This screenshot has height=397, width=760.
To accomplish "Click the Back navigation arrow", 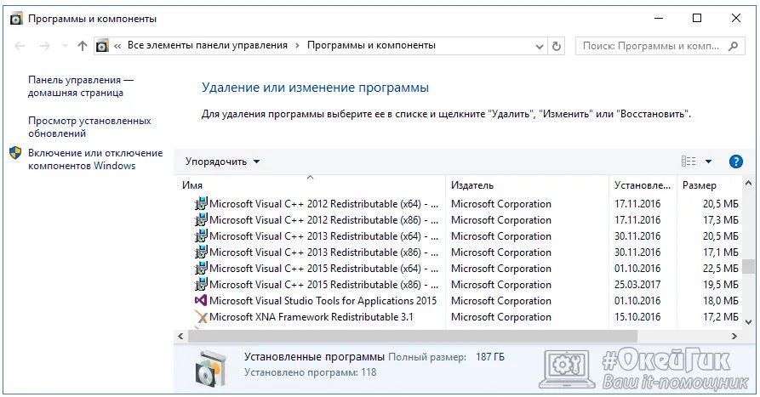I will click(20, 46).
